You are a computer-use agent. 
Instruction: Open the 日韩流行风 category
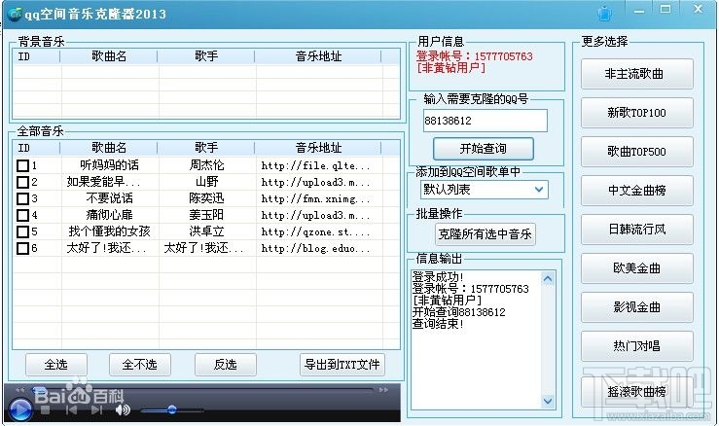pyautogui.click(x=636, y=230)
